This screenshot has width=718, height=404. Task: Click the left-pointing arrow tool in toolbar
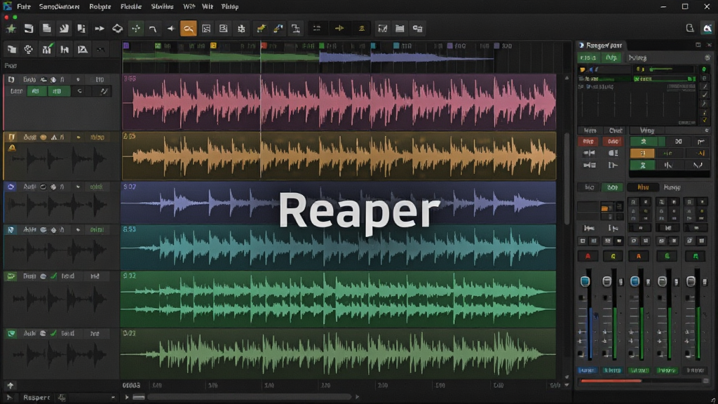[171, 28]
